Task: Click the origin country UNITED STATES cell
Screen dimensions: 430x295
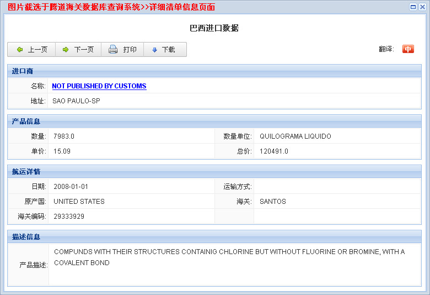Action: (79, 202)
